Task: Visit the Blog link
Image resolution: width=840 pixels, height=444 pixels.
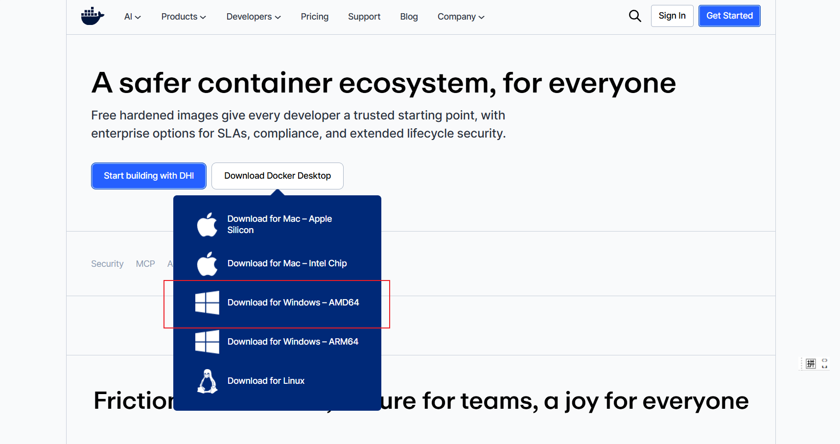Action: pos(409,17)
